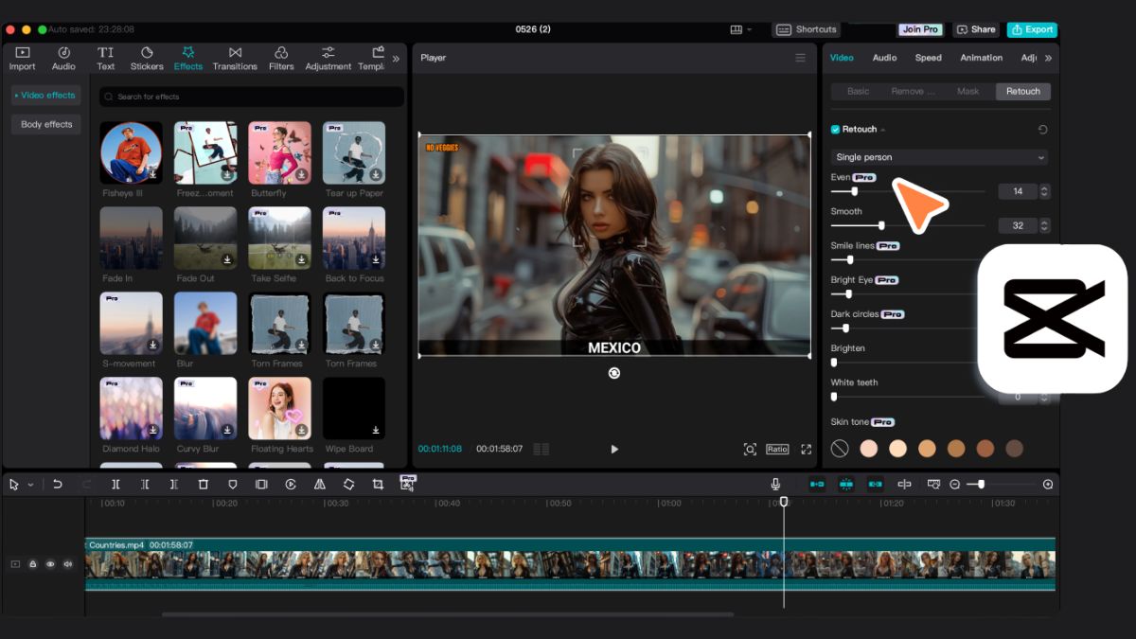Mute the video track speaker icon
The height and width of the screenshot is (639, 1136).
(x=67, y=564)
